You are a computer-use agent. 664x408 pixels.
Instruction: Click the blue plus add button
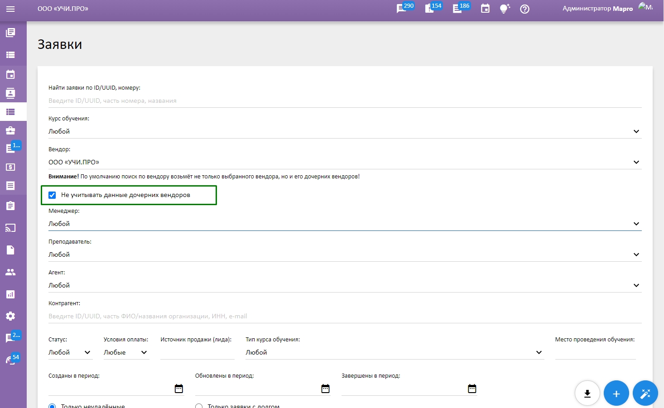[x=616, y=393]
